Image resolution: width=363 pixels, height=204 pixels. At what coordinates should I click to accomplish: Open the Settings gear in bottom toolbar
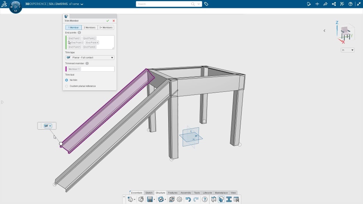[179, 199]
